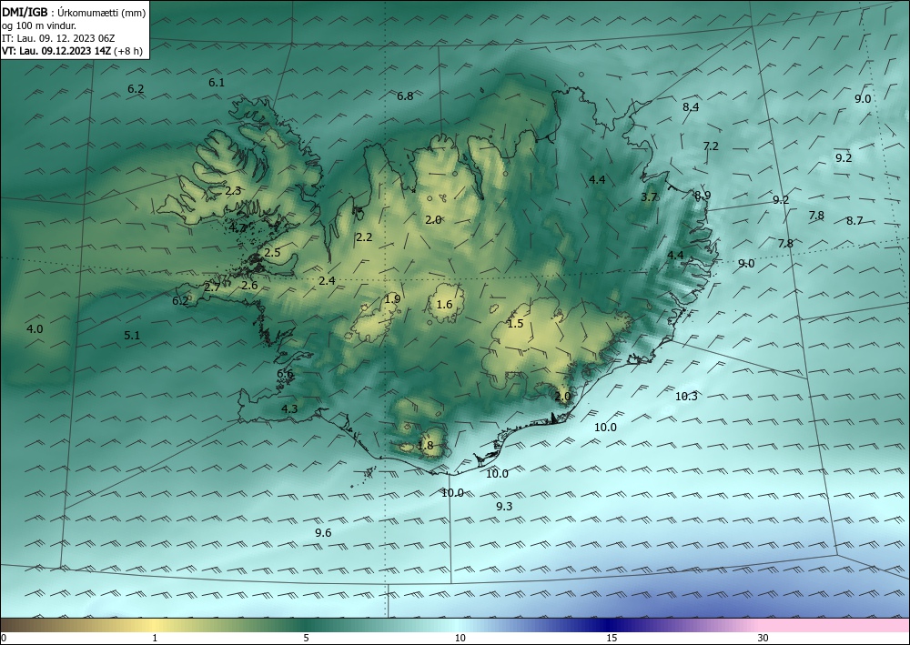Click the IT: Lau. 09. 12. 2023 06Z line
This screenshot has height=645, width=910.
coord(58,38)
